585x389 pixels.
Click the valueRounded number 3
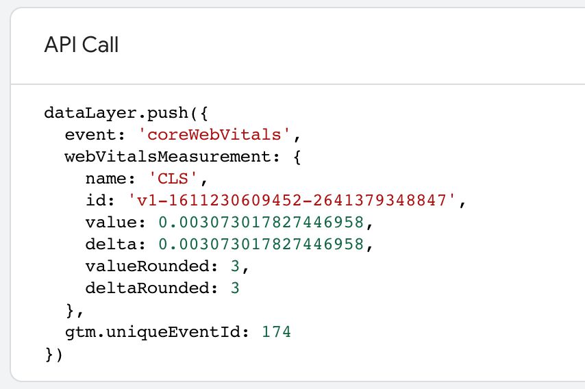tap(235, 266)
